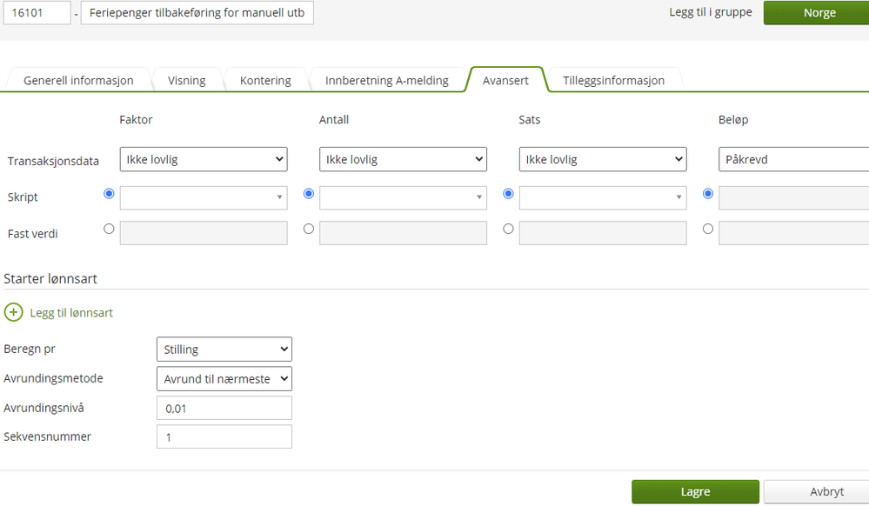869x506 pixels.
Task: Select the Skript radio button under Beløp
Action: point(708,193)
